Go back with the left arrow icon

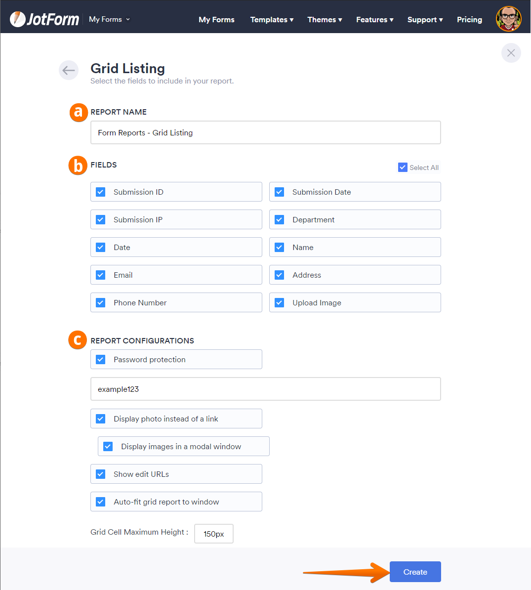[x=69, y=70]
